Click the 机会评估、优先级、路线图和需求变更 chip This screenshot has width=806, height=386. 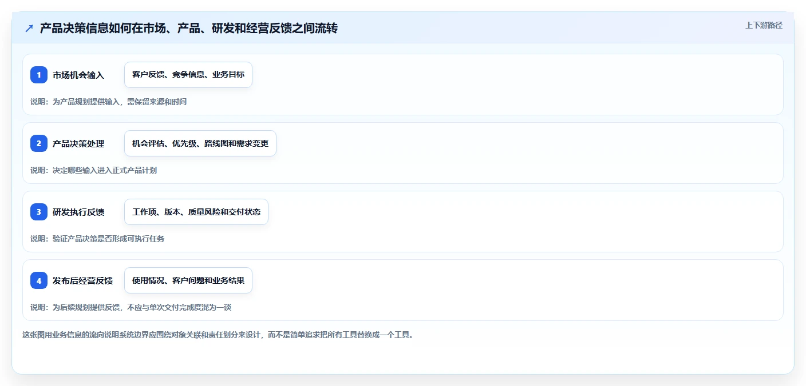coord(200,143)
